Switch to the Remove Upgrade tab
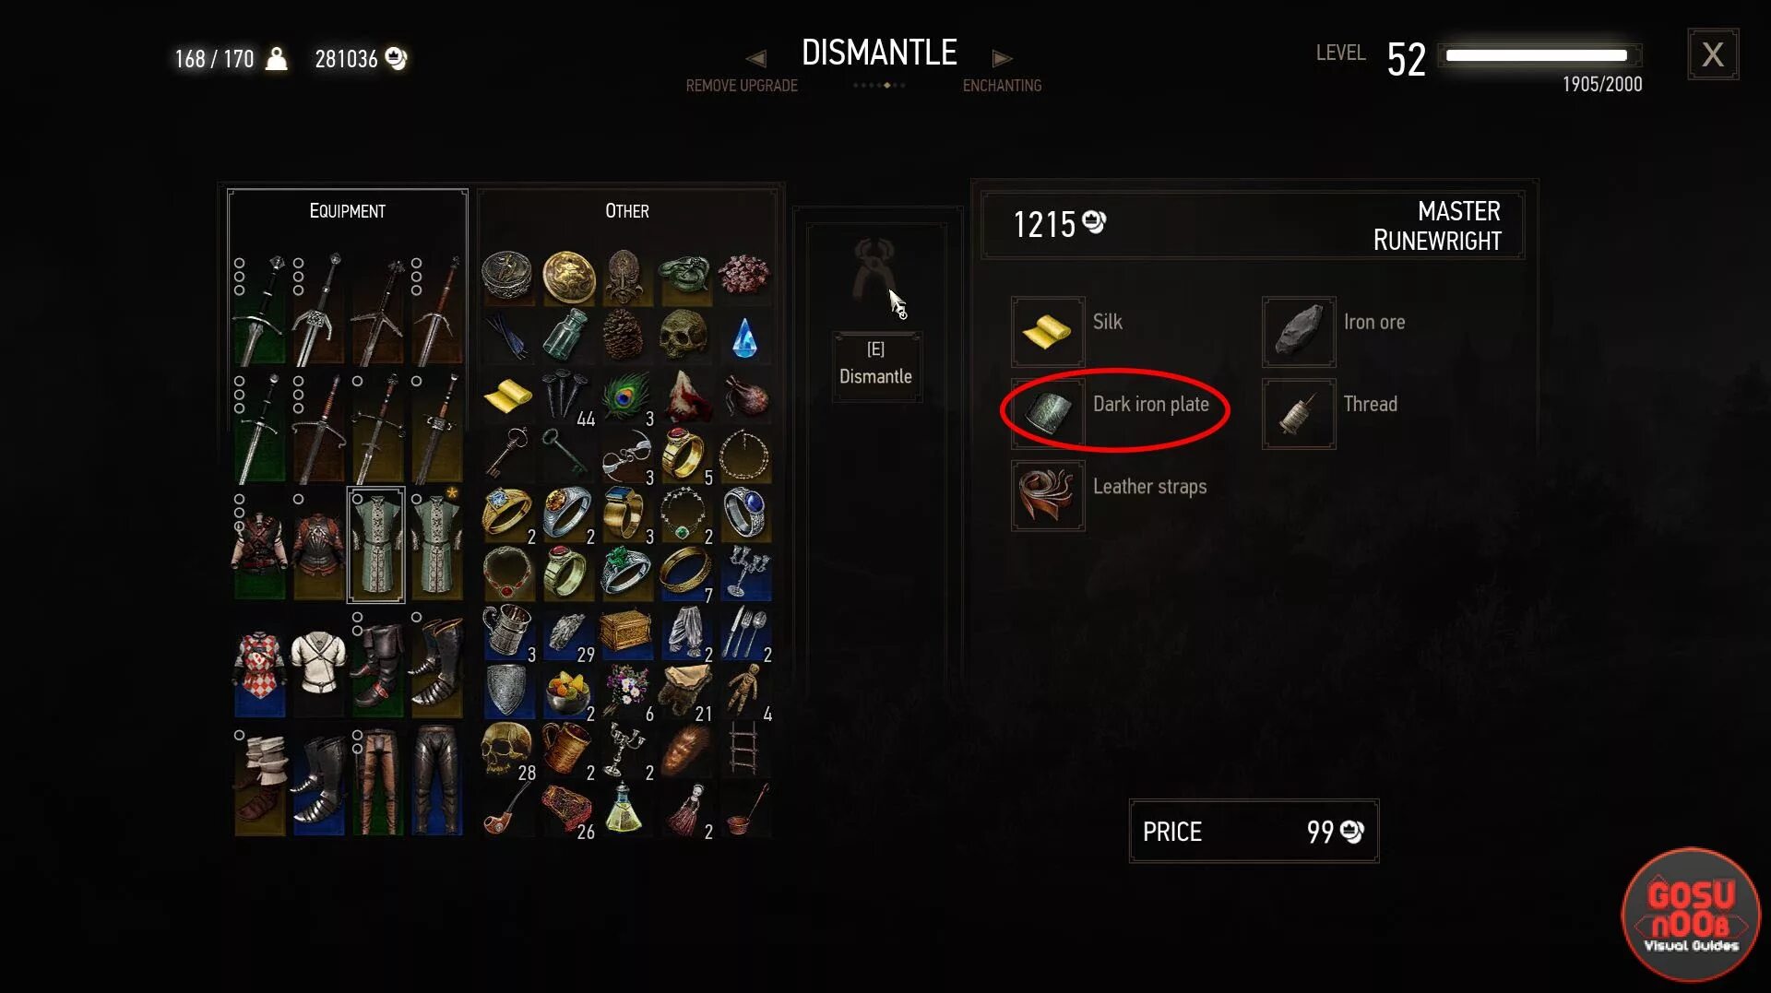 tap(742, 86)
